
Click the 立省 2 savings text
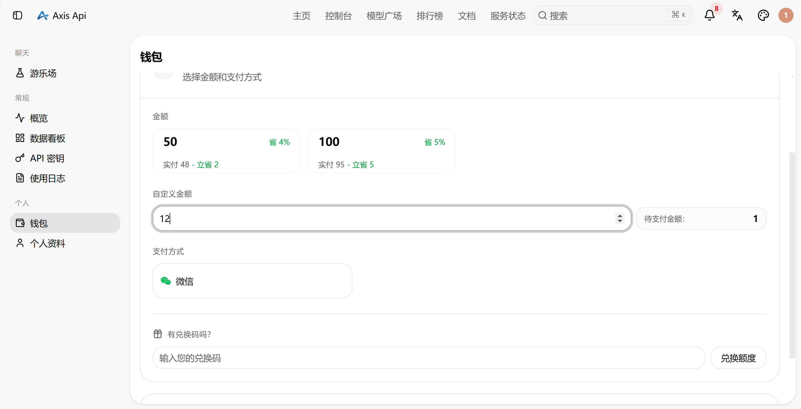click(x=208, y=164)
